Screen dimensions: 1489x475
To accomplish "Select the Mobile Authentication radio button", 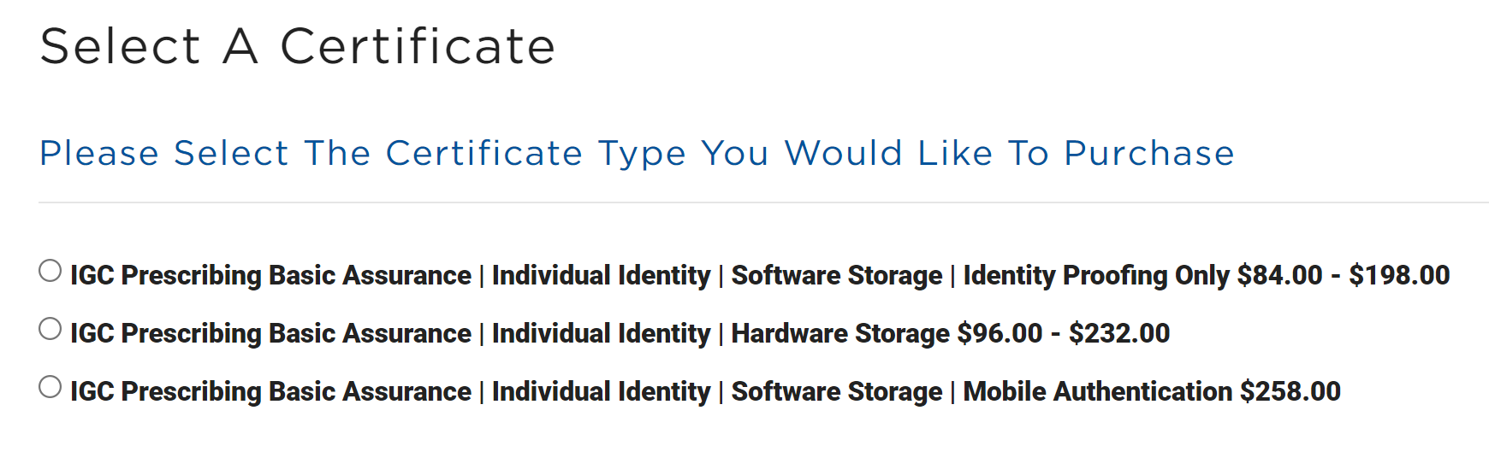I will click(50, 387).
